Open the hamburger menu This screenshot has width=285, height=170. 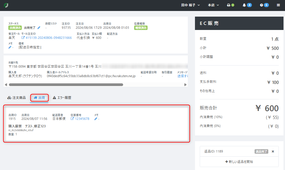click(x=278, y=5)
